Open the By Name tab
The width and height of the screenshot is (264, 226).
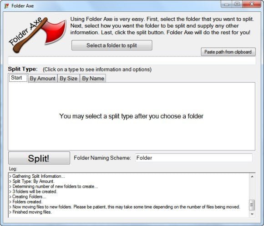point(93,78)
